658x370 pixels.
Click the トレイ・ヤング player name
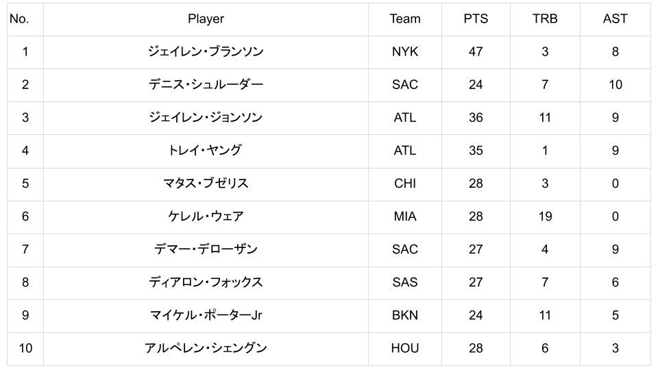point(206,151)
